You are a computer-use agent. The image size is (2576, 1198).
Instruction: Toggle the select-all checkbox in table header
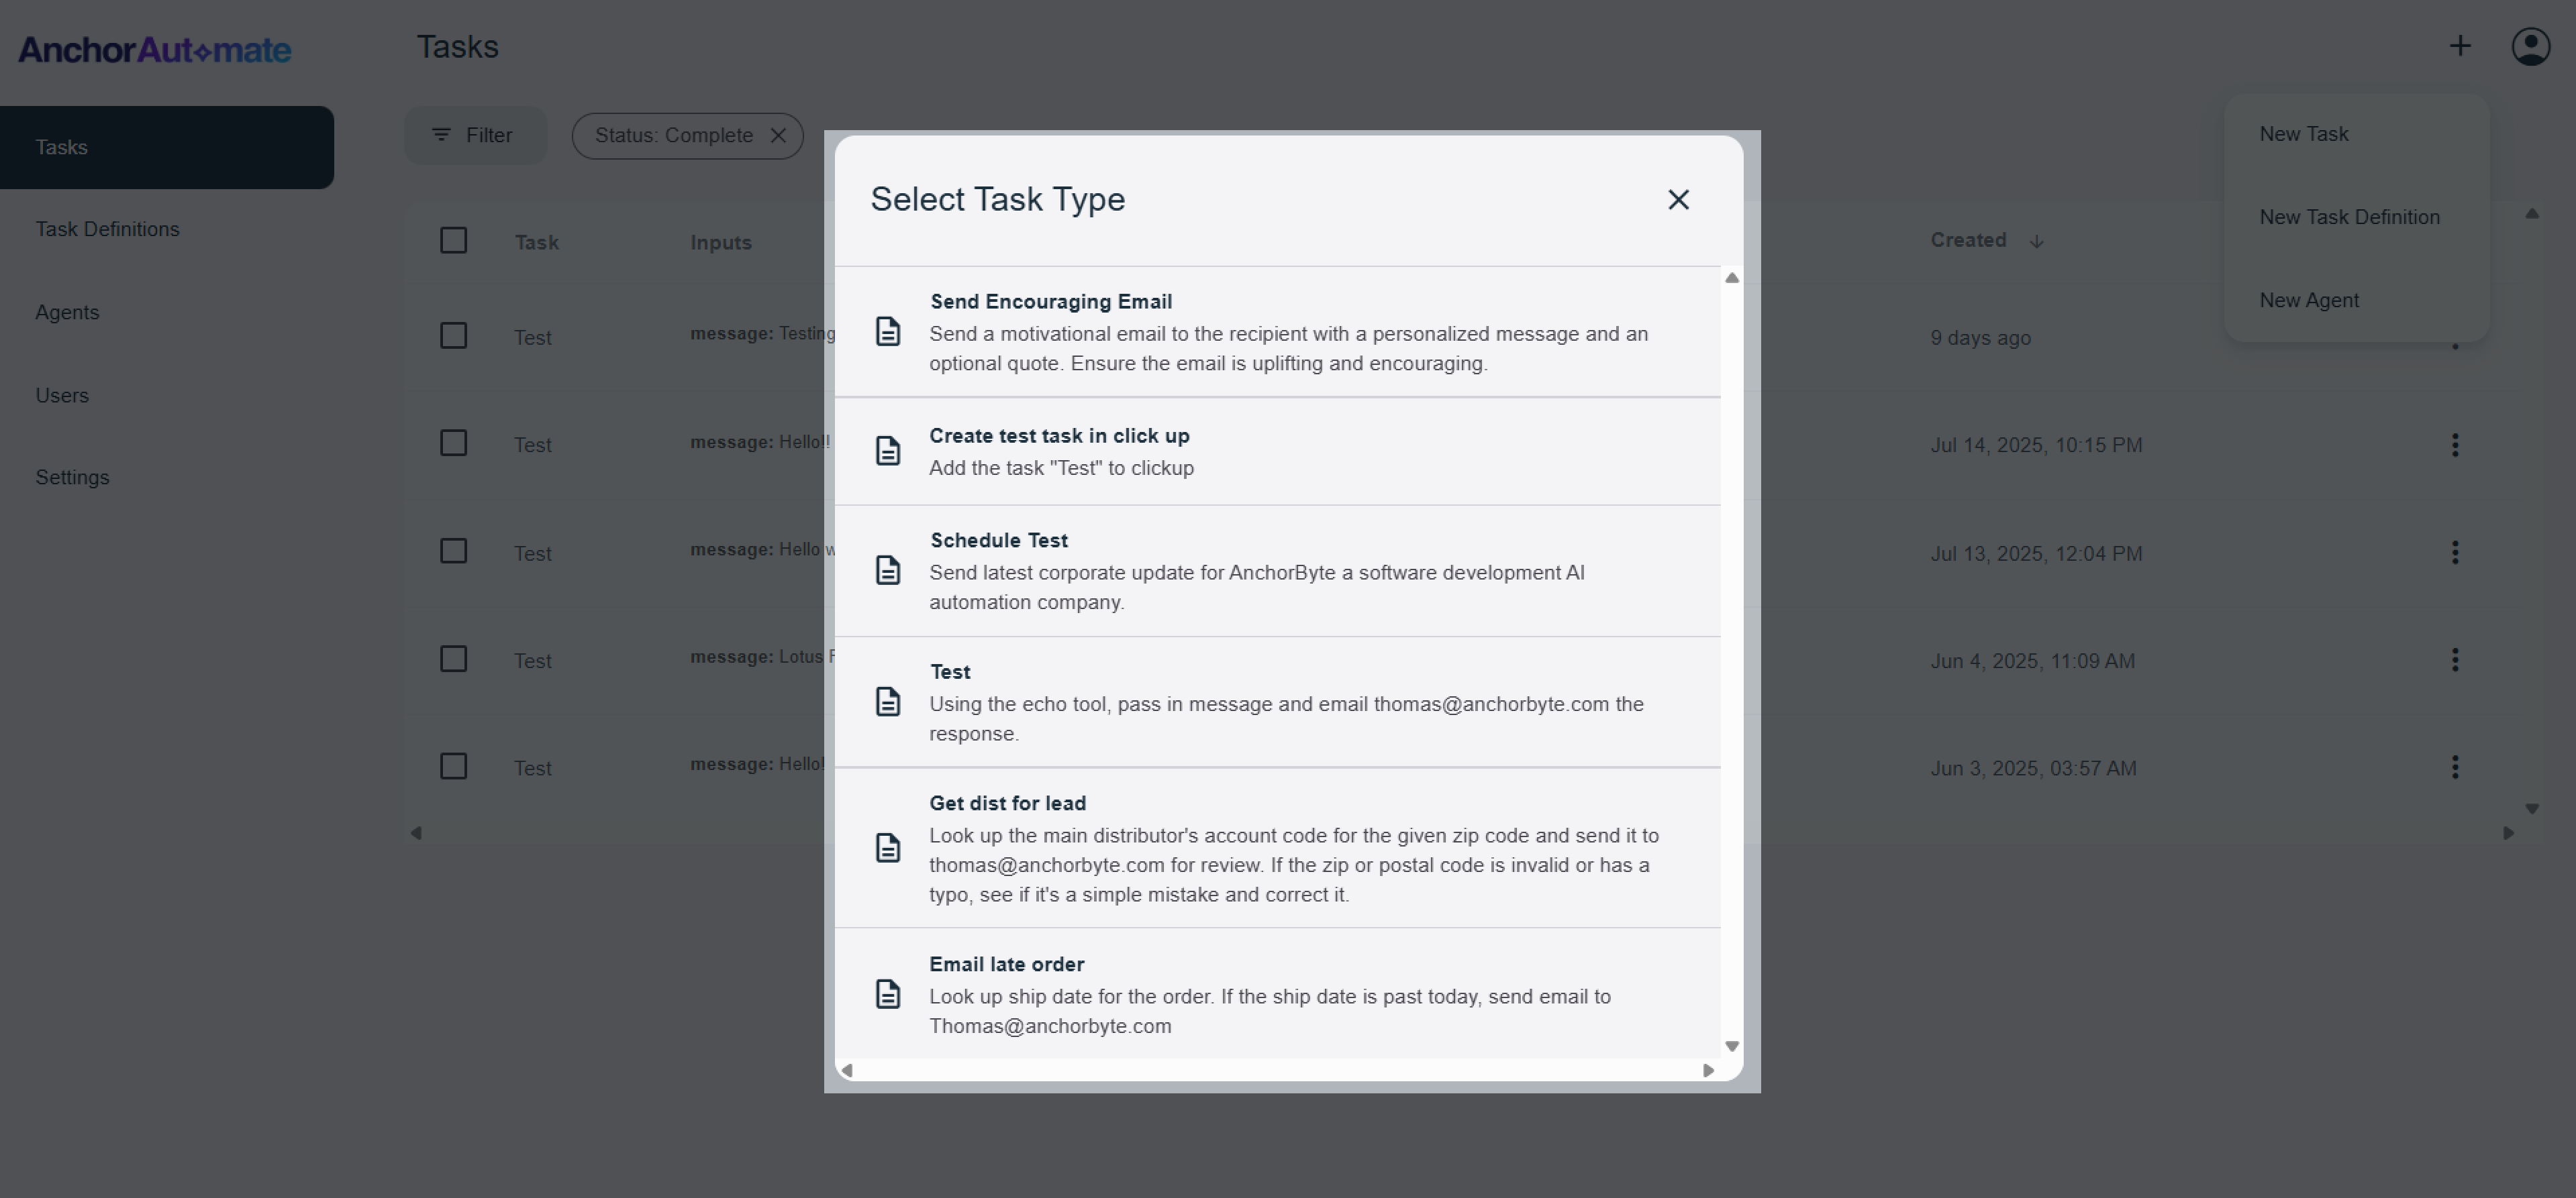click(453, 241)
